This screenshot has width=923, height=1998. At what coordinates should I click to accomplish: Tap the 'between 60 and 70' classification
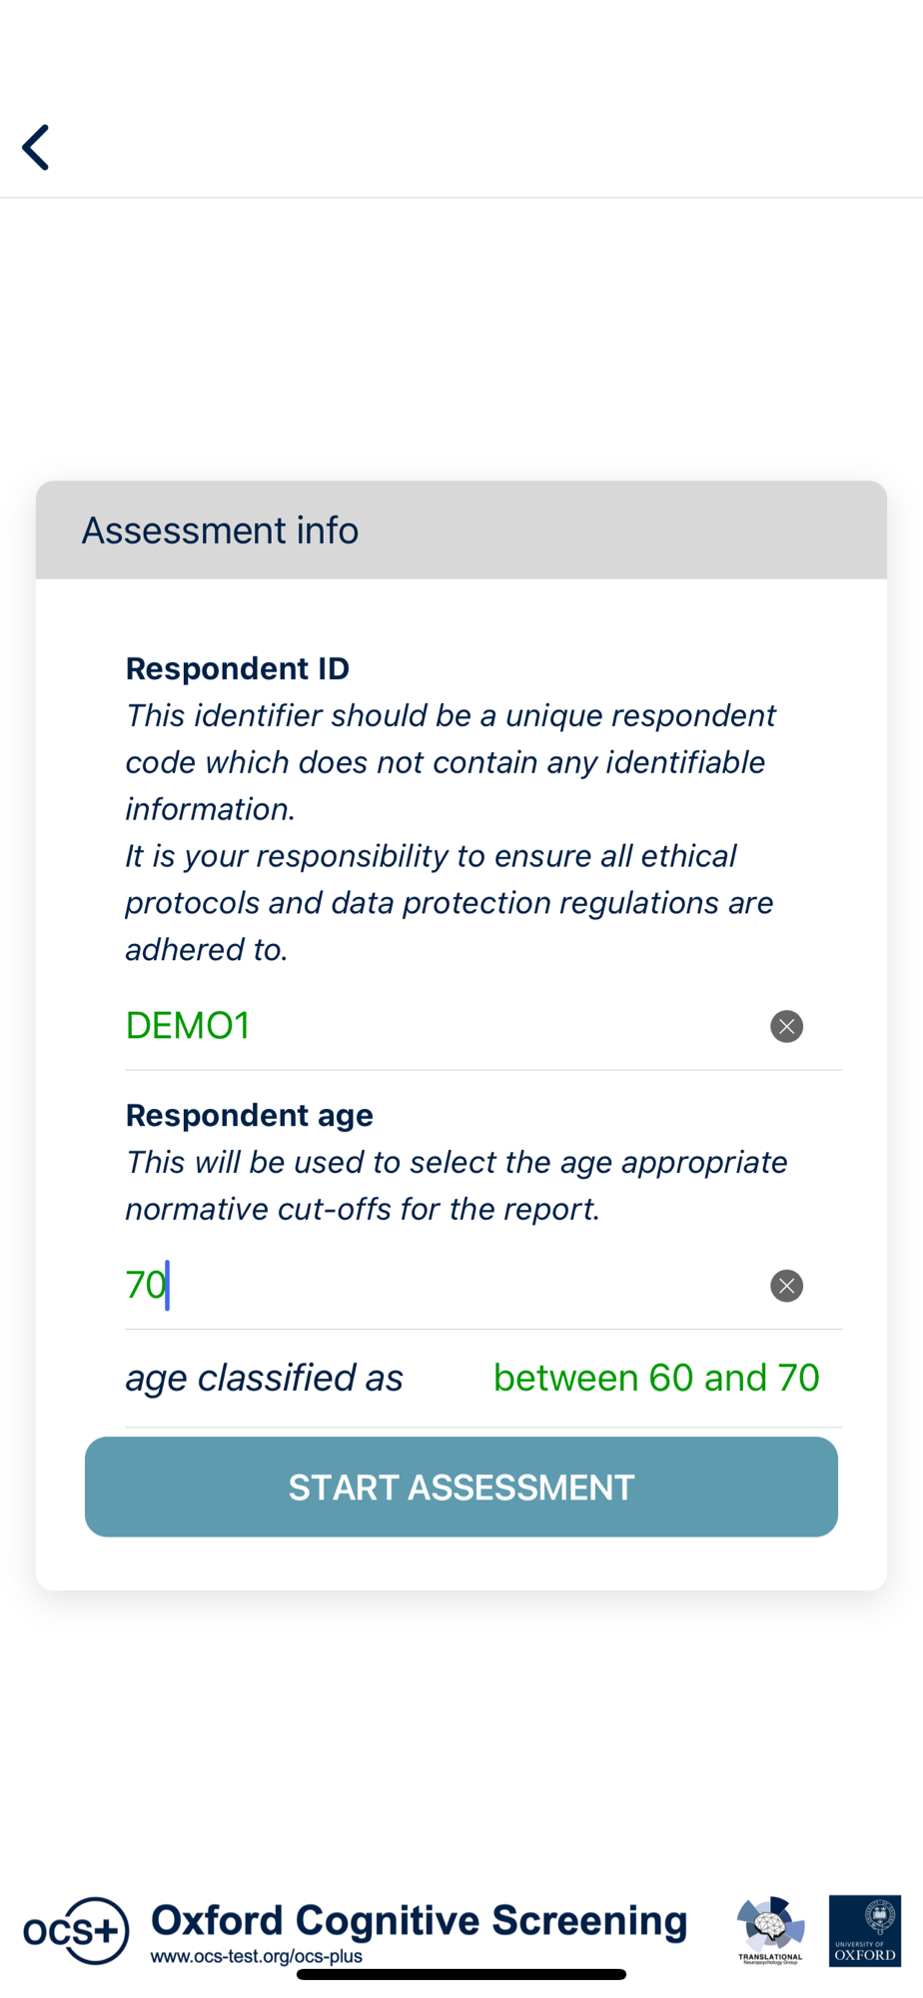[x=656, y=1378]
